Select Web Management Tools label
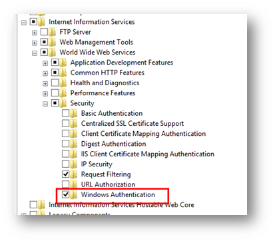The image size is (275, 243). 96,42
